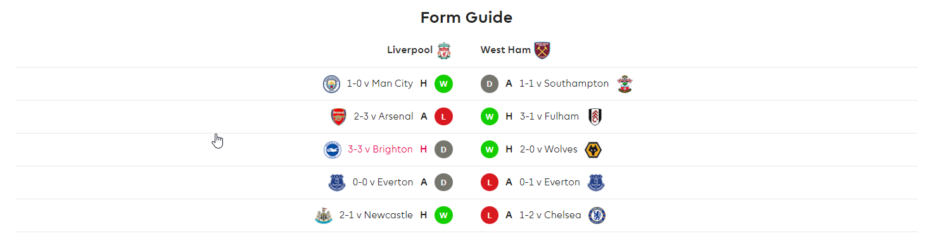Click the Fulham crest icon
This screenshot has width=952, height=248.
[x=595, y=116]
